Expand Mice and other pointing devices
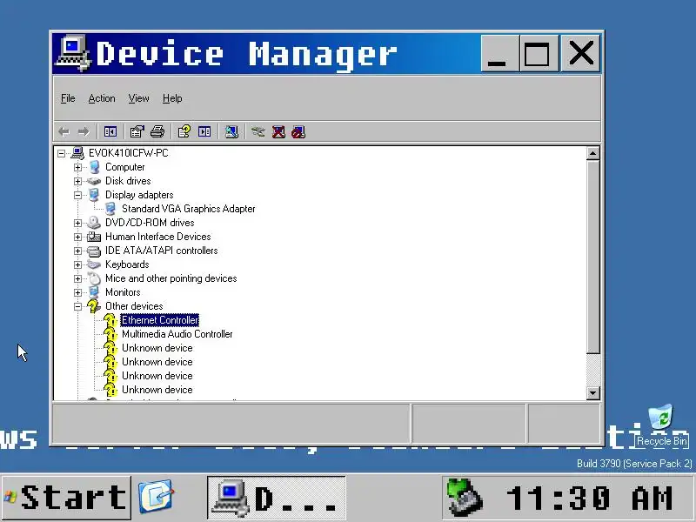696x522 pixels. (77, 278)
